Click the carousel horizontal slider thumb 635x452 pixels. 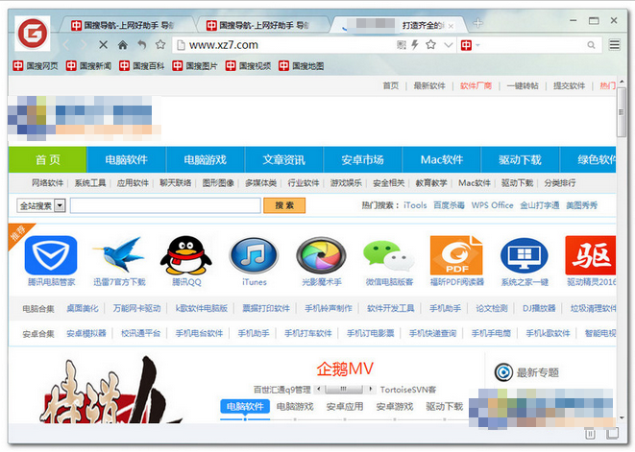tap(343, 390)
